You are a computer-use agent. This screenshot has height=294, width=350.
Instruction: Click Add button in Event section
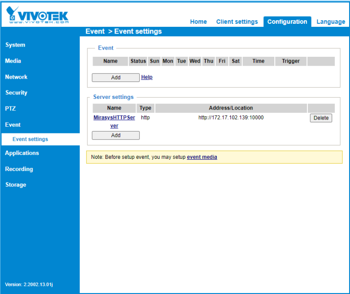[115, 77]
